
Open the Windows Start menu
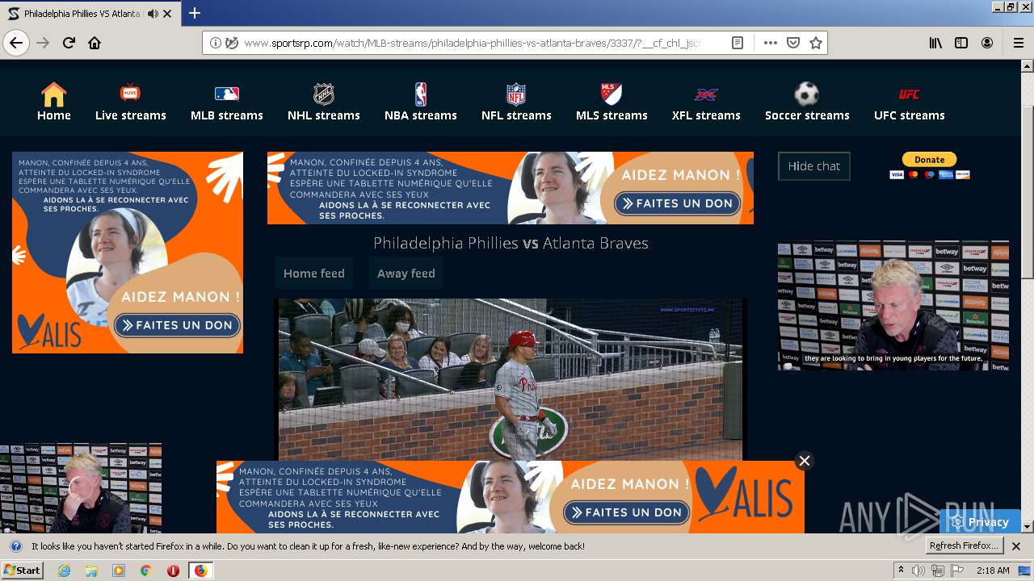(23, 570)
